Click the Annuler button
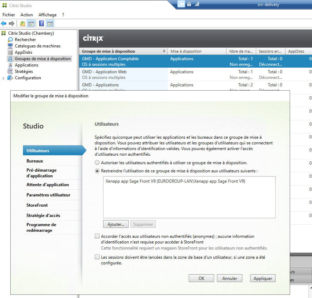This screenshot has height=298, width=312. [230, 278]
